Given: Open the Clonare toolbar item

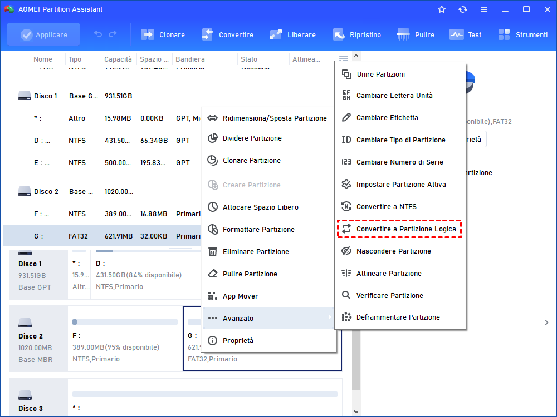Looking at the screenshot, I should click(163, 34).
